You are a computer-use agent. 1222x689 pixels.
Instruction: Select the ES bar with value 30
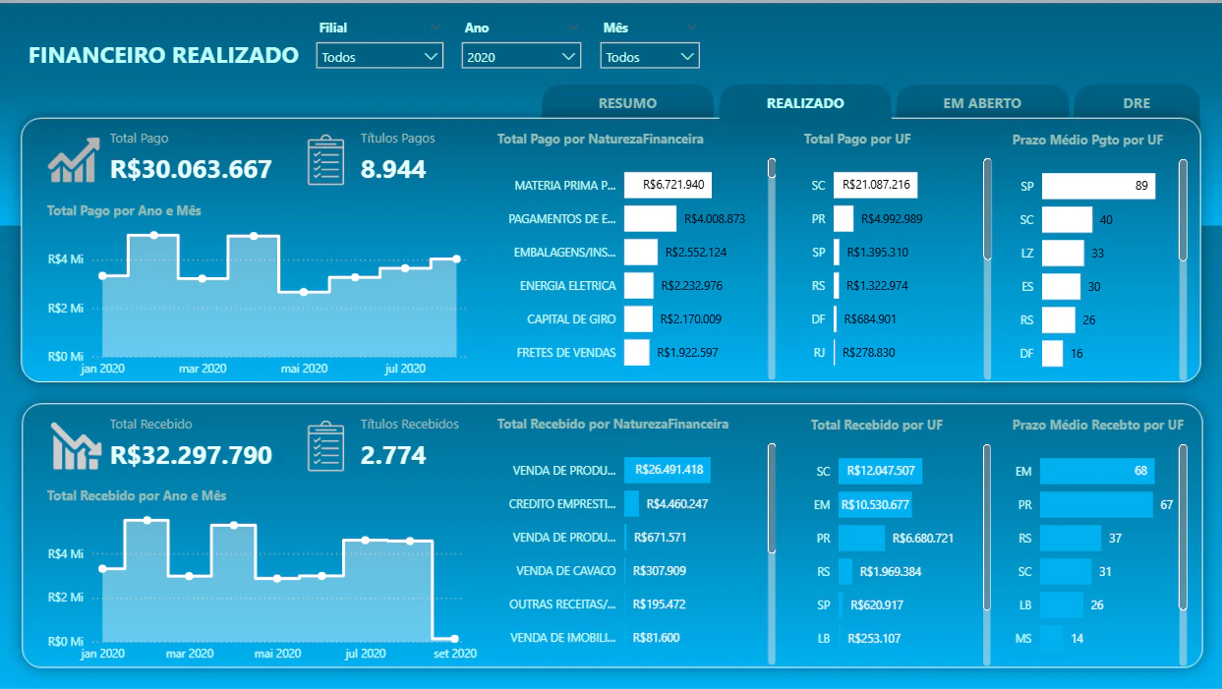pos(1061,286)
